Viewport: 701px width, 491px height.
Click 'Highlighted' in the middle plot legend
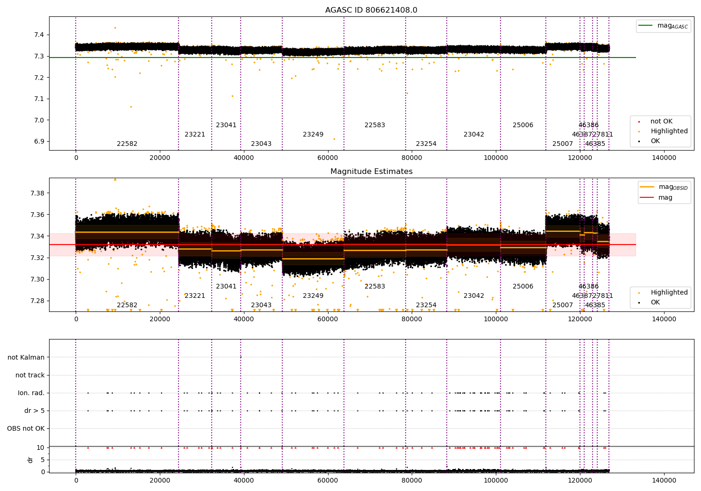tap(669, 293)
